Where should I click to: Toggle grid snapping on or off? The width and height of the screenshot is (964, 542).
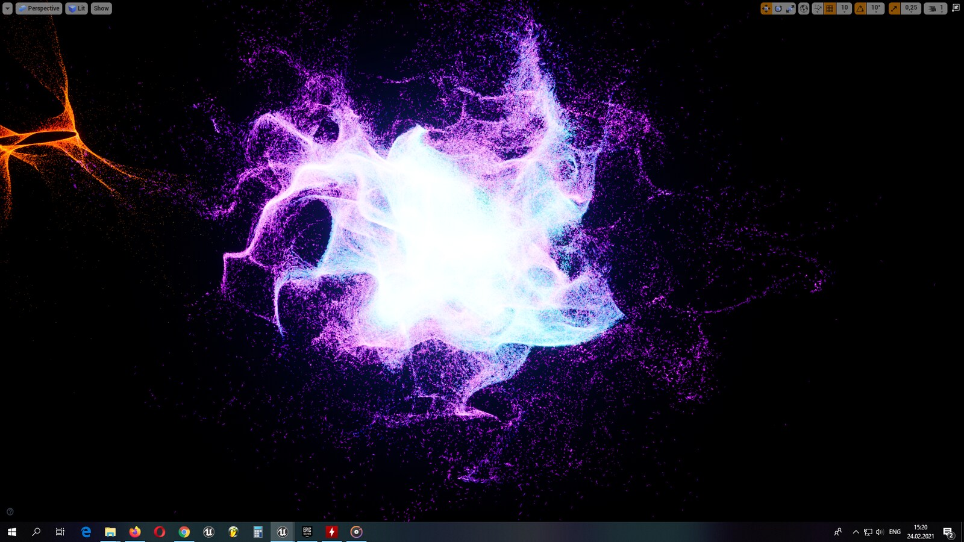[x=830, y=8]
